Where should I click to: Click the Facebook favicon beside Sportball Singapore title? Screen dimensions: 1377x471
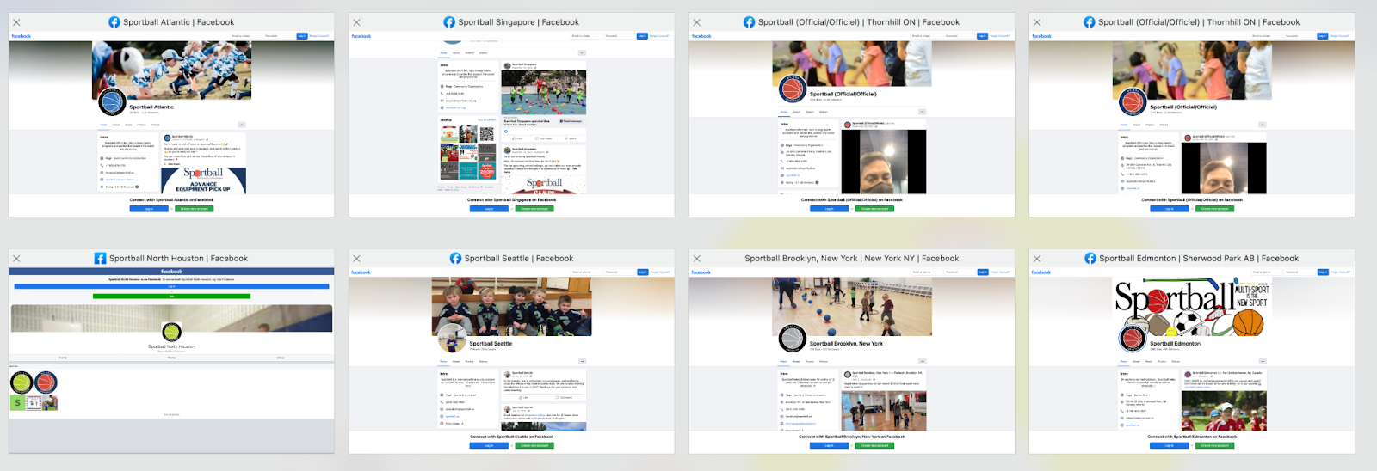(x=449, y=22)
